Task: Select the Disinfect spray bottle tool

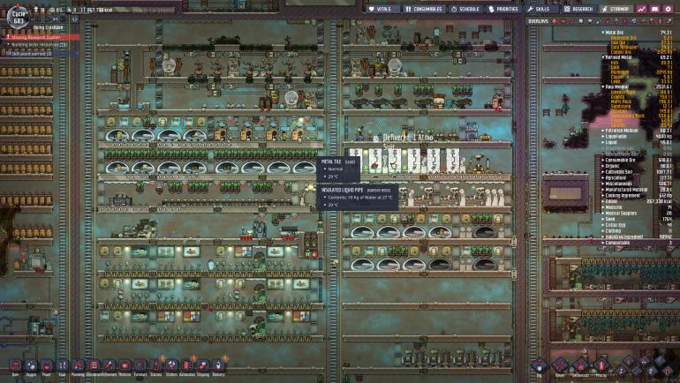Action: [x=621, y=372]
